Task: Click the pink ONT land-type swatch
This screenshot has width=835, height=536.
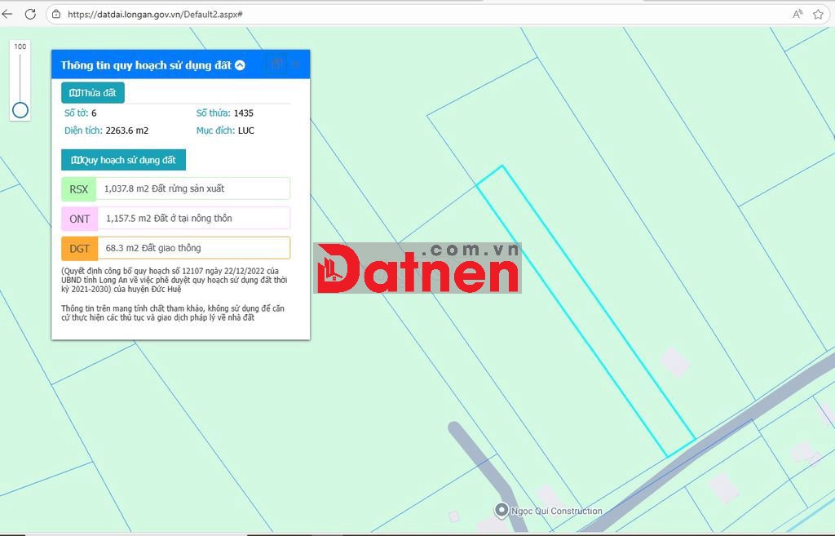Action: 79,219
